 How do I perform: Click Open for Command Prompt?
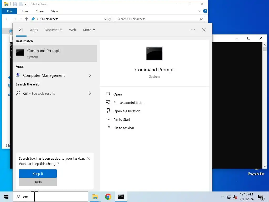pos(117,94)
